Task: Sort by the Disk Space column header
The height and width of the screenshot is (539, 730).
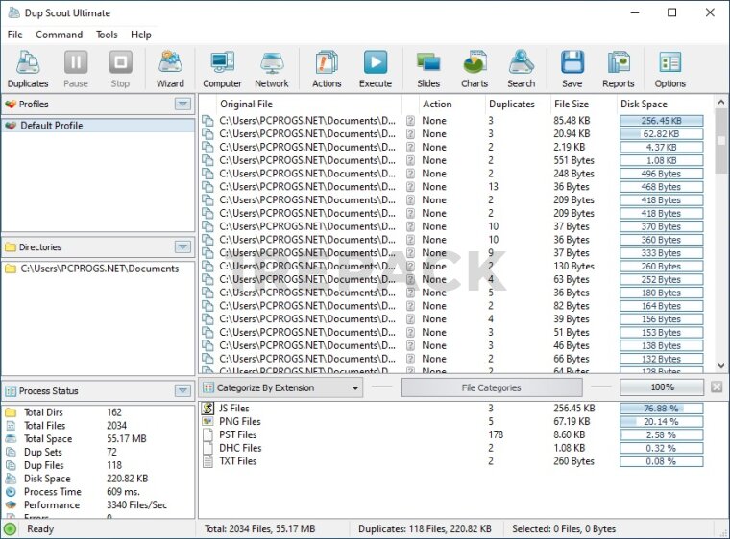Action: 662,104
